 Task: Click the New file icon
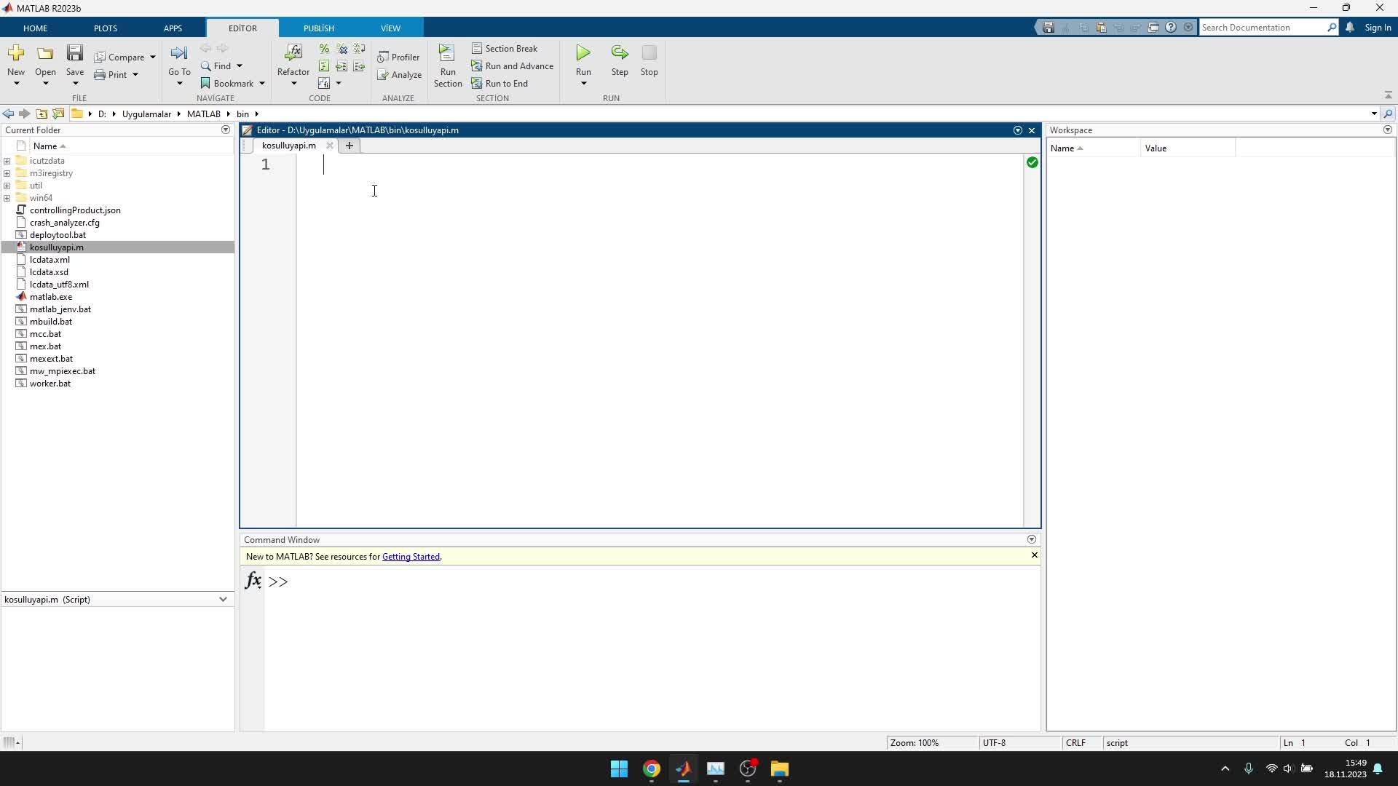coord(16,53)
